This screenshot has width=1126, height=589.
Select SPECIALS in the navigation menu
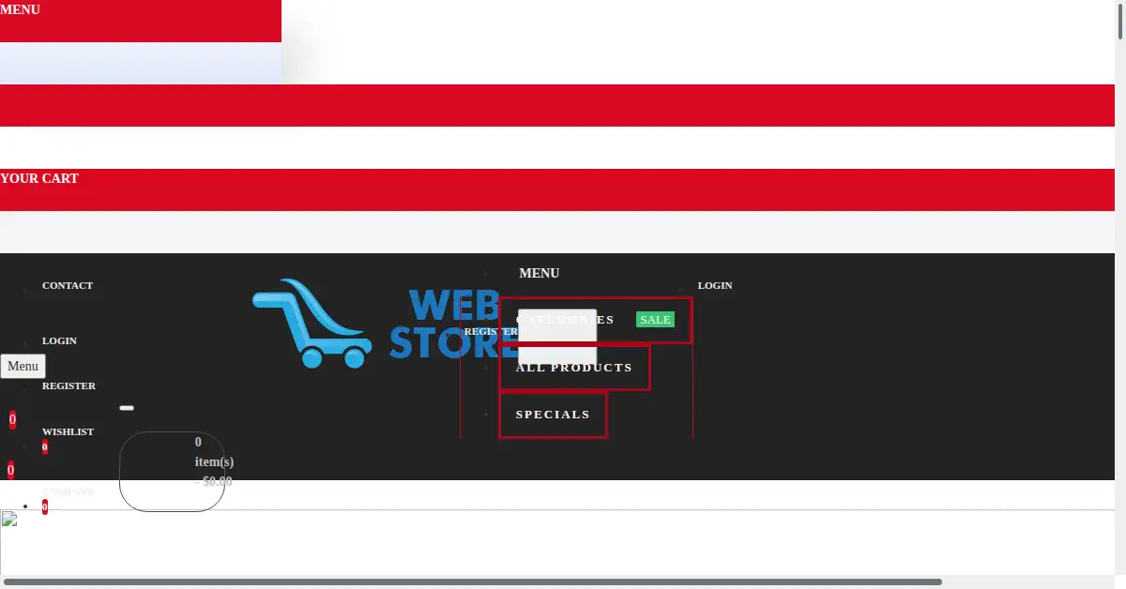point(553,415)
